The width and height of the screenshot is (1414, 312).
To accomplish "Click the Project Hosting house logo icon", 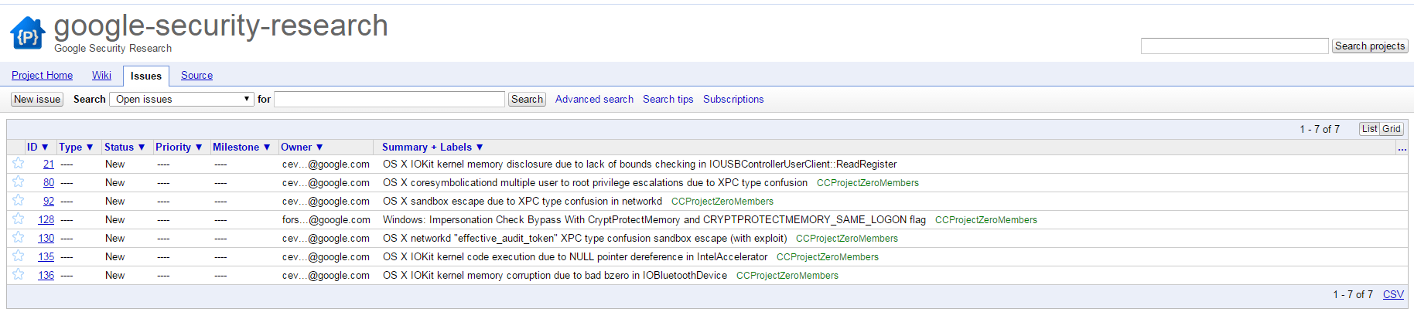I will (28, 34).
